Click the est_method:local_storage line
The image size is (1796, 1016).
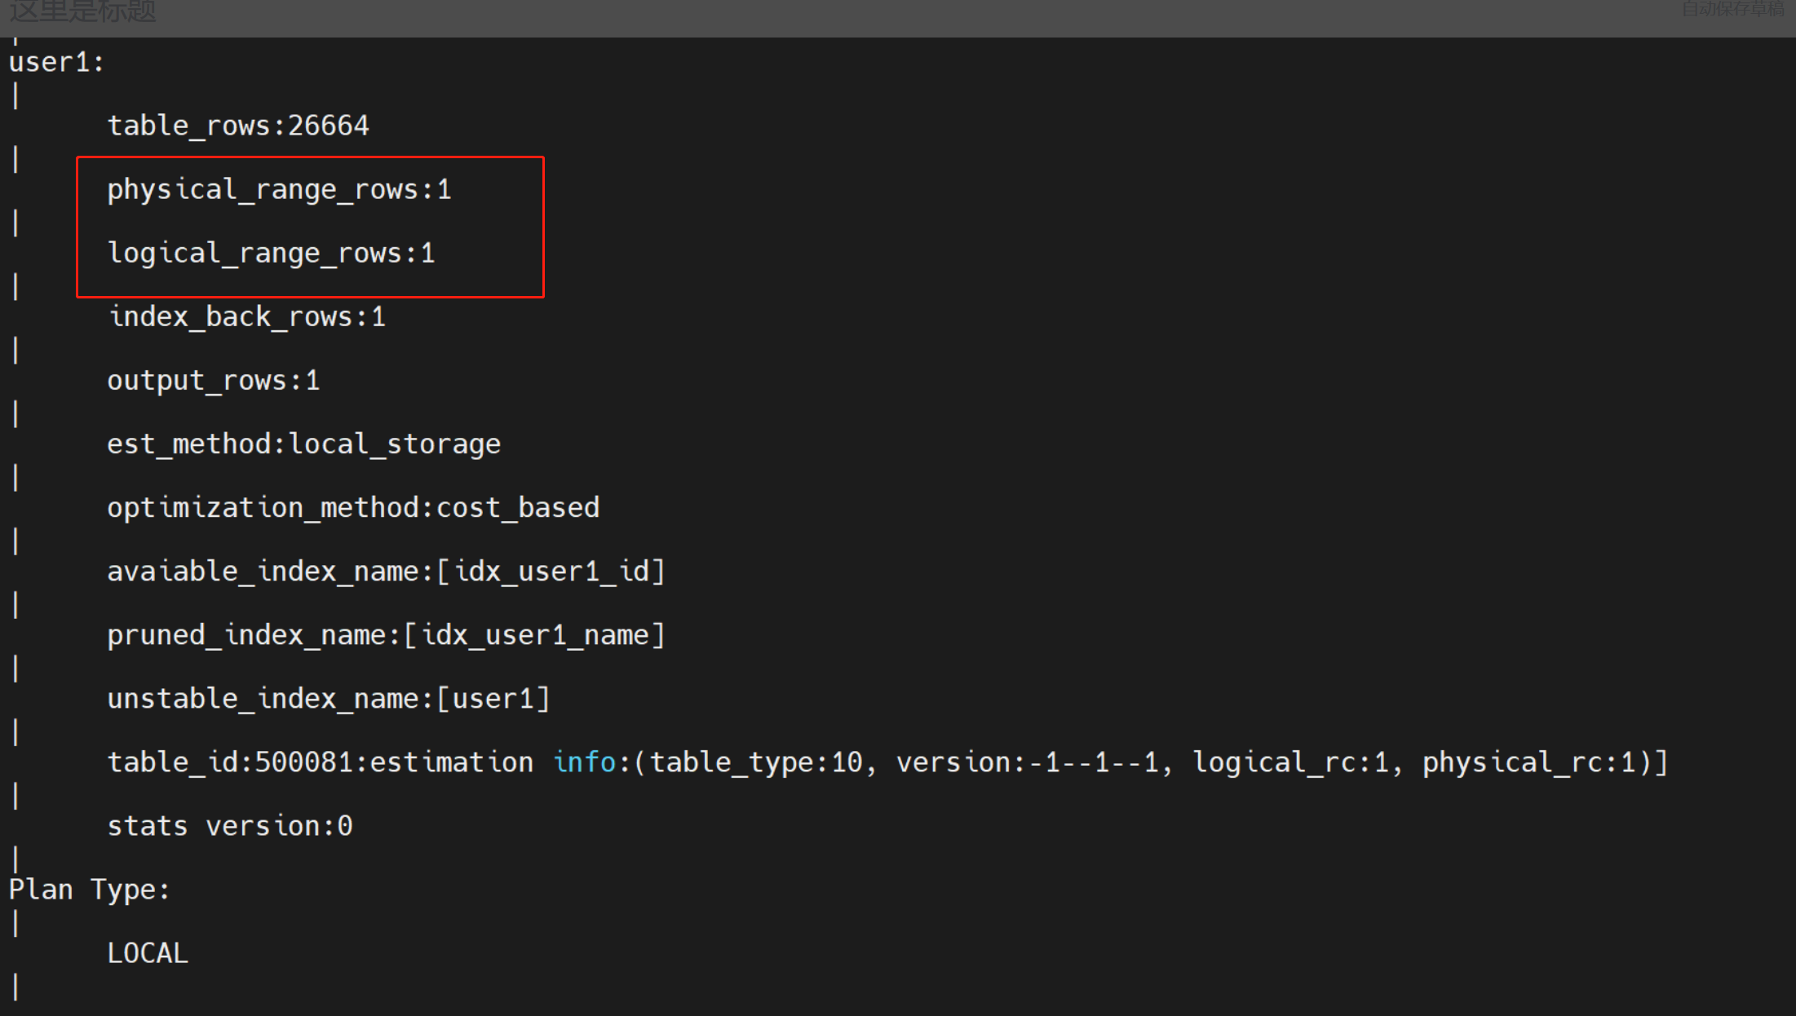pyautogui.click(x=303, y=444)
